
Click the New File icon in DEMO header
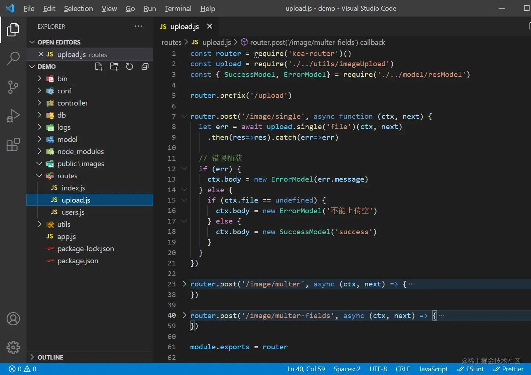tap(99, 67)
